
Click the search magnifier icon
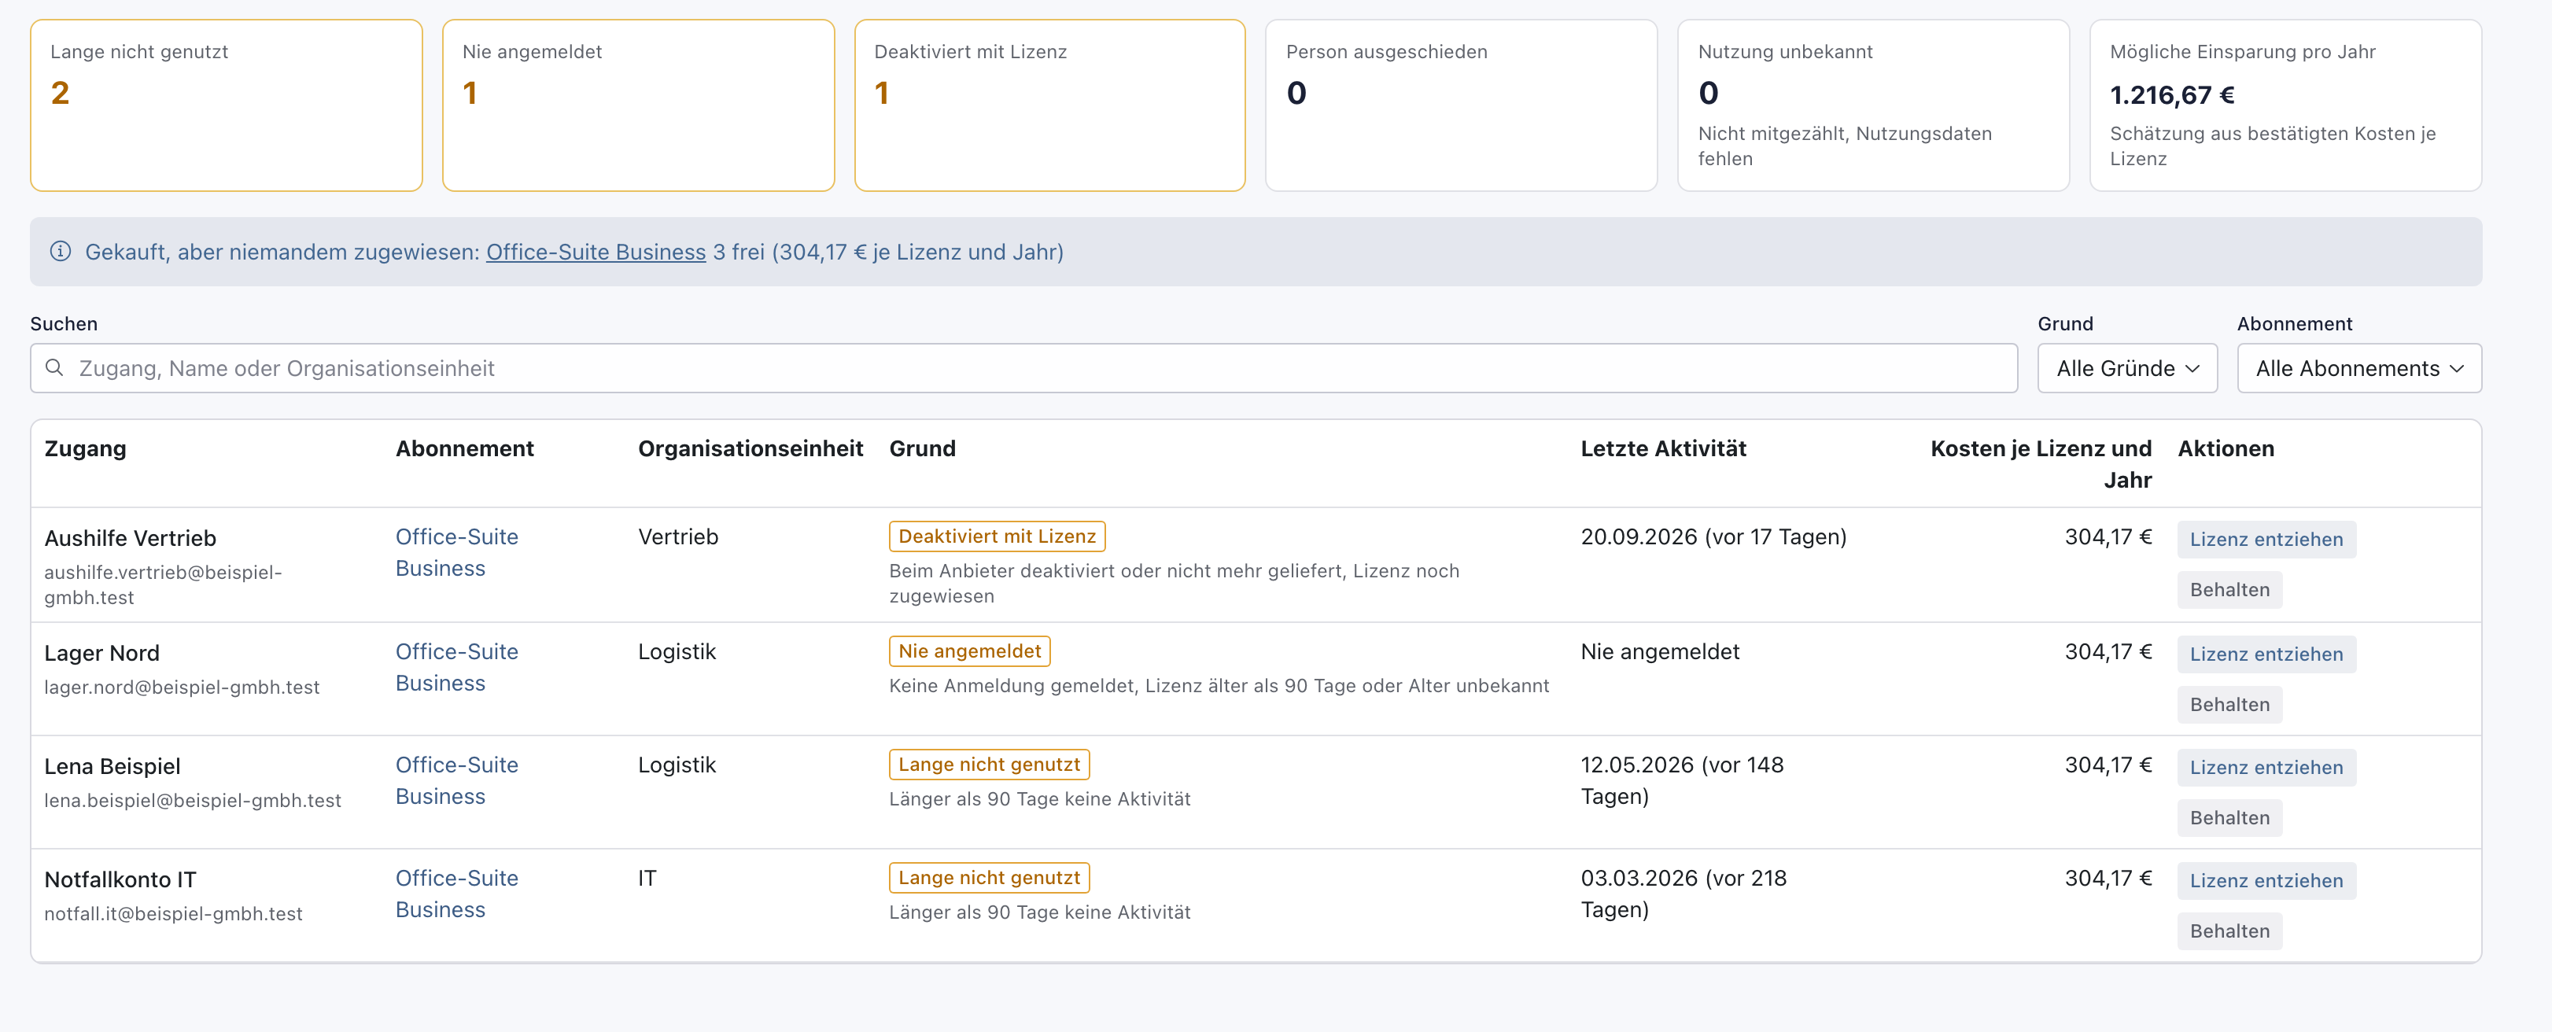point(56,368)
